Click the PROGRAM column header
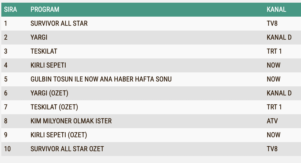 [45, 9]
